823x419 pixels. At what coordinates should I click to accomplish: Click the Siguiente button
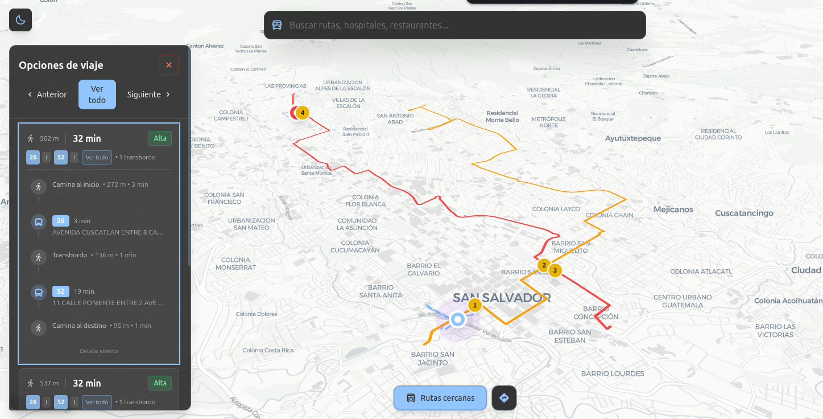pyautogui.click(x=148, y=95)
